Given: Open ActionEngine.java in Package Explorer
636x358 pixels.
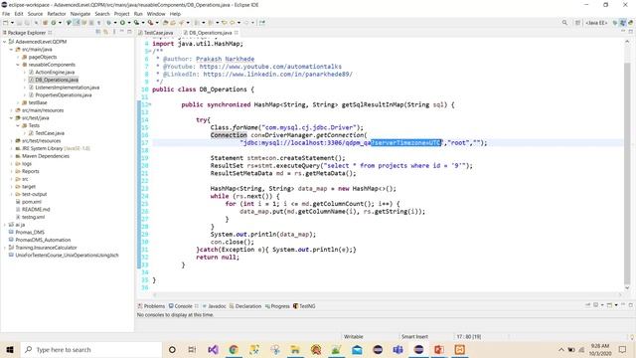Looking at the screenshot, I should pyautogui.click(x=55, y=73).
